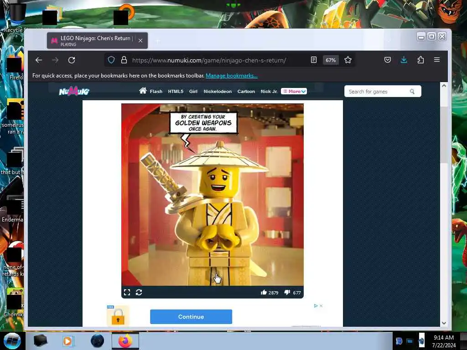Open the Girl games category
The image size is (467, 350).
(193, 91)
